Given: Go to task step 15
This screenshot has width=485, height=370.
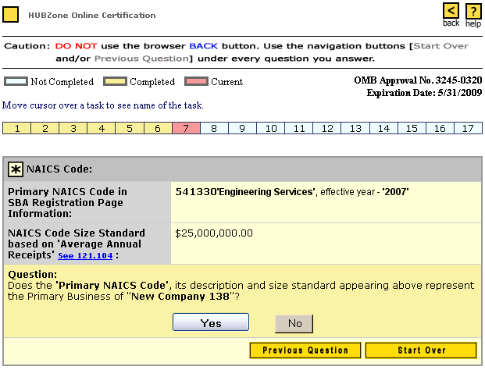Looking at the screenshot, I should [x=412, y=128].
